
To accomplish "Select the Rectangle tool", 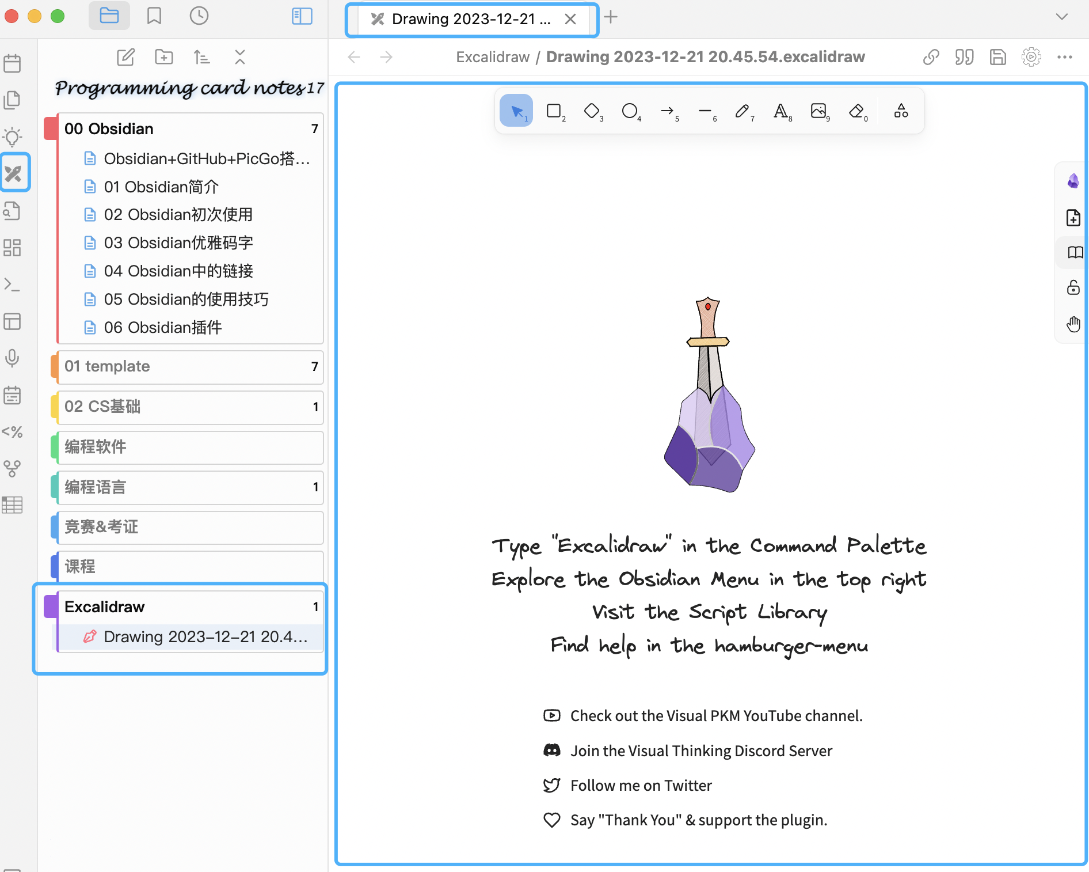I will coord(554,111).
